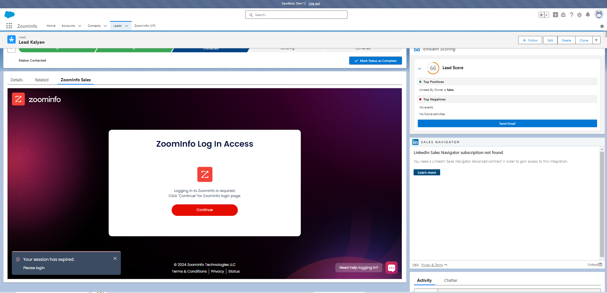Click Learn more in Sales Navigator

[x=427, y=172]
